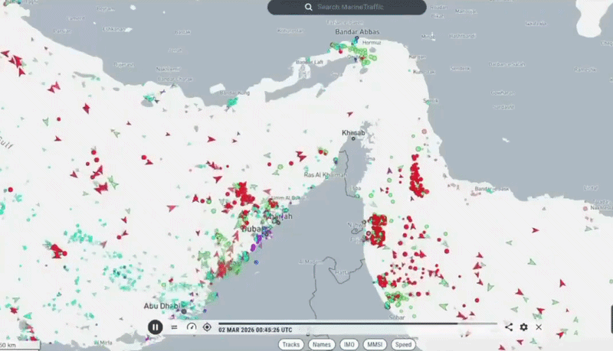Click the playback timestamp date text
613x351 pixels.
[x=254, y=330]
